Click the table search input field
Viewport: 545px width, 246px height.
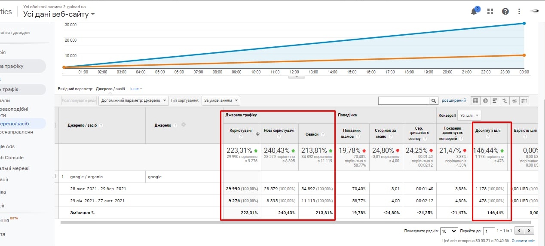coord(404,100)
